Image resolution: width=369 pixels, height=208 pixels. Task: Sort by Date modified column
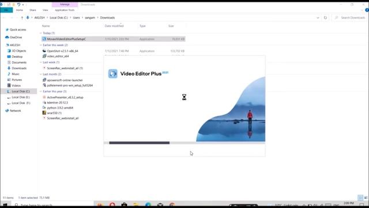point(114,26)
